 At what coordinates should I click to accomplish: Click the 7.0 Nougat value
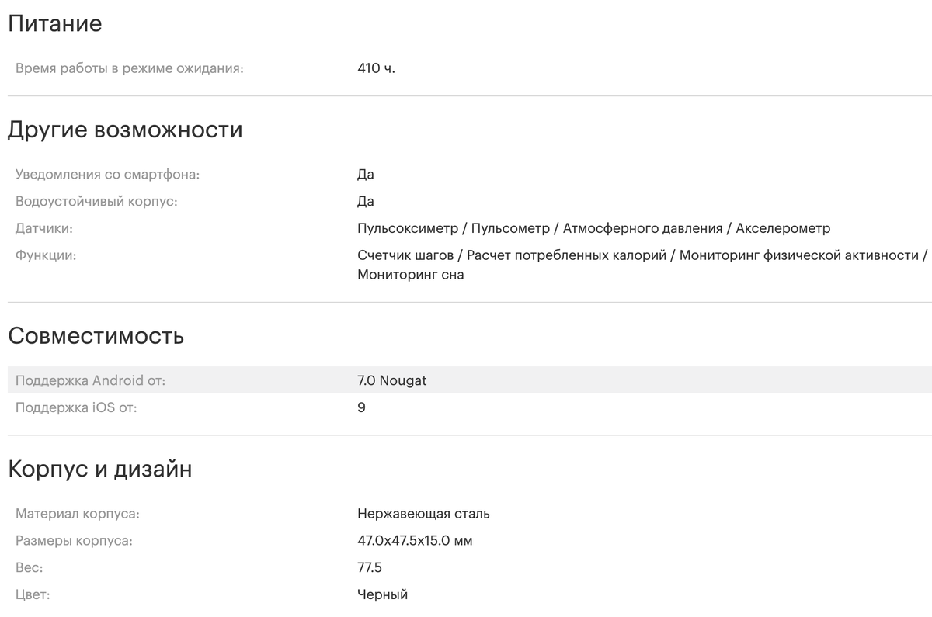click(392, 381)
